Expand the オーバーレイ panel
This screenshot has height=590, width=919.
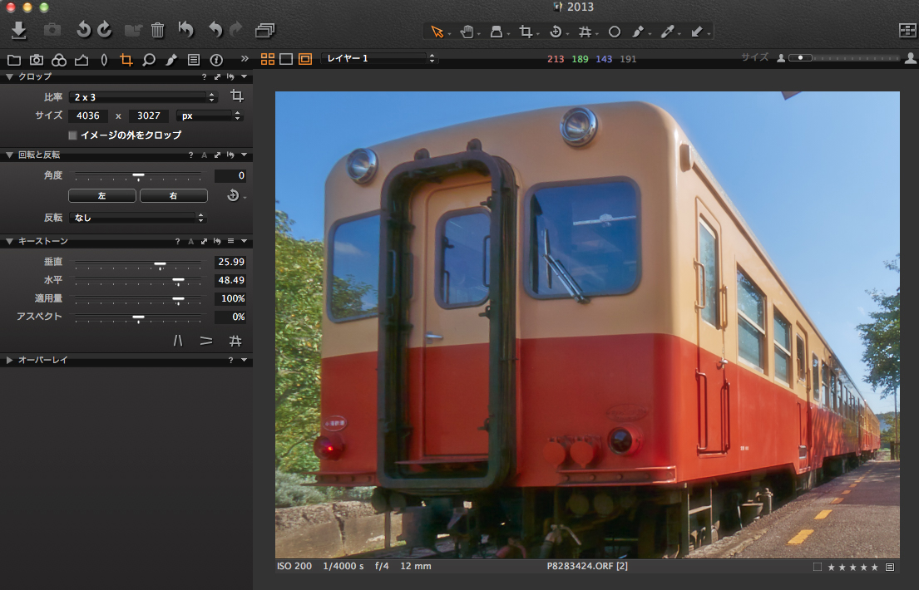tap(10, 360)
